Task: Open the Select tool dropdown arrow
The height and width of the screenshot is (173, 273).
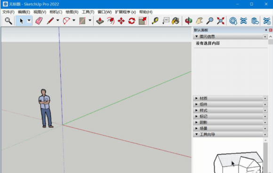Action: tap(29, 21)
